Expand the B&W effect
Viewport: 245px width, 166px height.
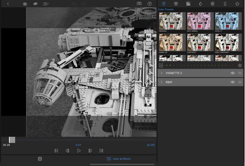point(161,82)
